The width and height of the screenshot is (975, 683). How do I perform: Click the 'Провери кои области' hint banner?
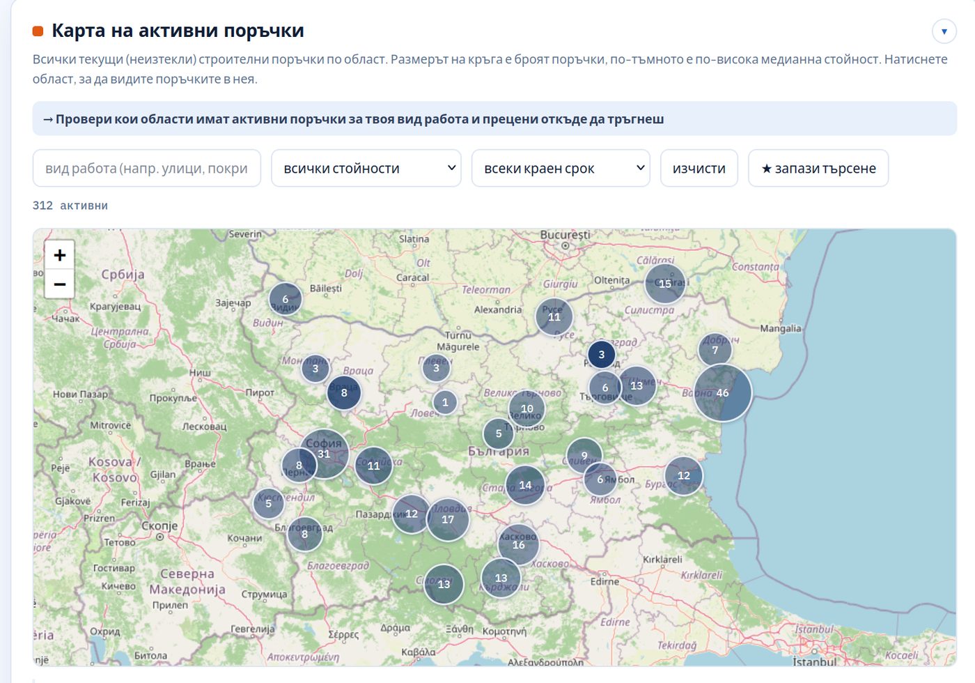point(494,118)
